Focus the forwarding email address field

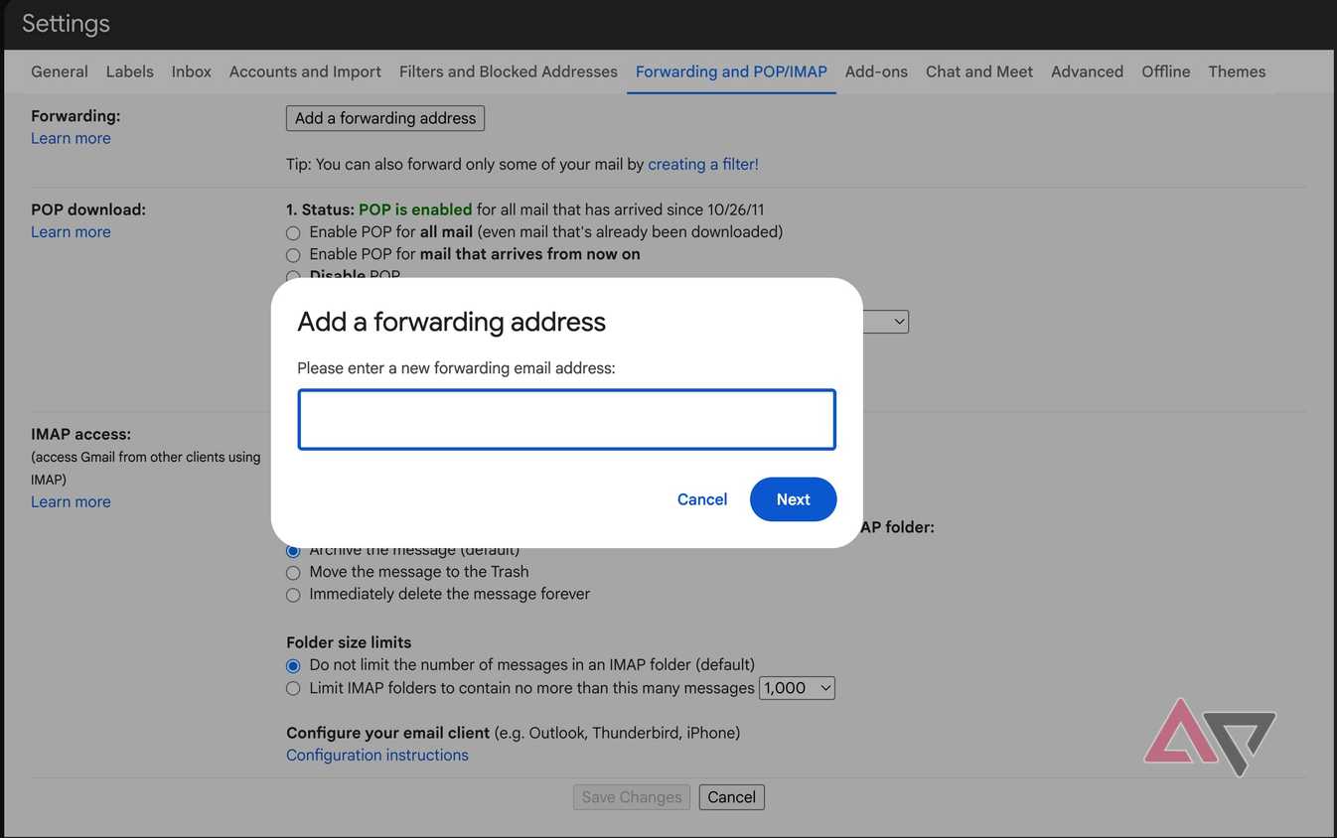coord(566,419)
